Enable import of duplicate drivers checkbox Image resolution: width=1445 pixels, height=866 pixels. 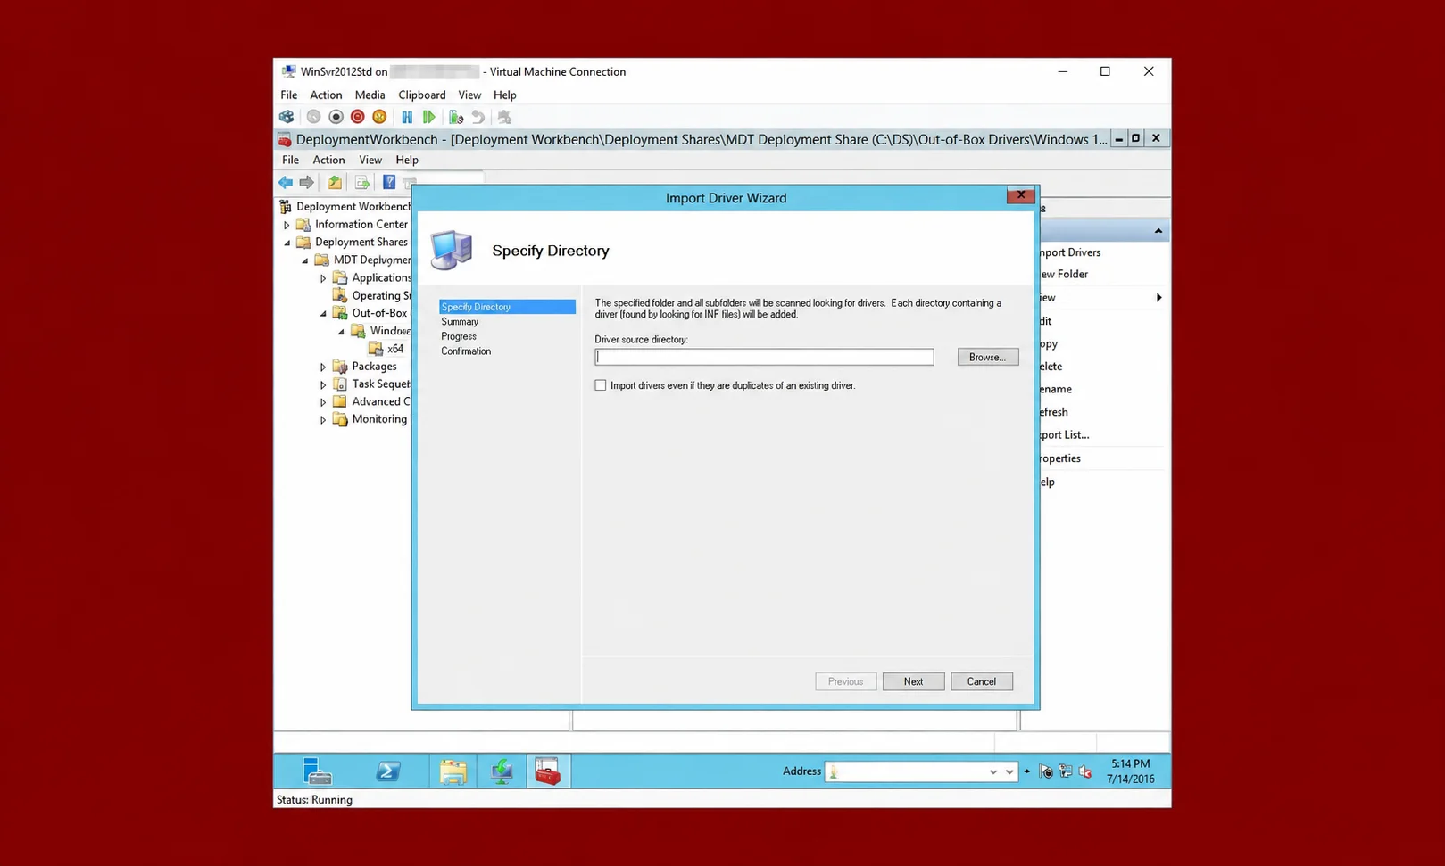pyautogui.click(x=601, y=385)
